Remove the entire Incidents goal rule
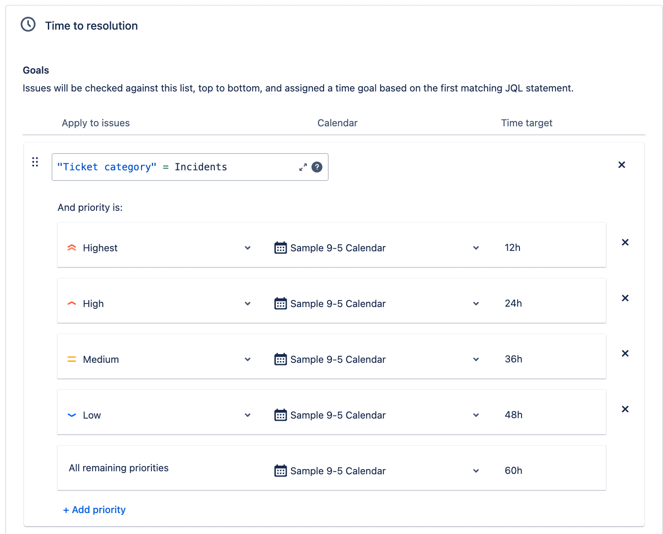This screenshot has height=534, width=663. [x=622, y=165]
